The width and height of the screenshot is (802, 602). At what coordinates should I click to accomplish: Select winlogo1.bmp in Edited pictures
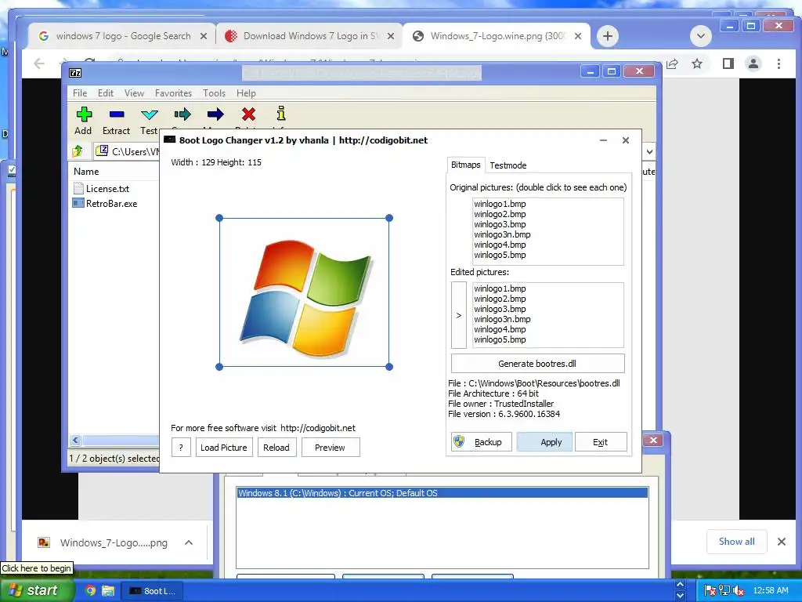500,288
